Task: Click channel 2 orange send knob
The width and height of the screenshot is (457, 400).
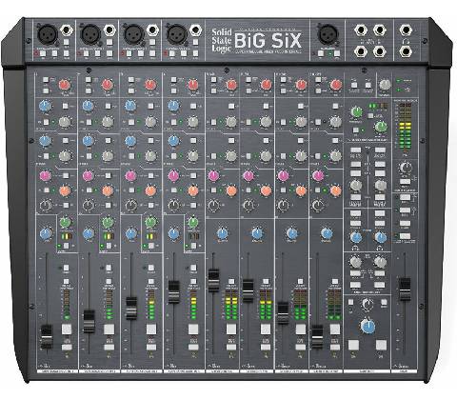Action: click(108, 190)
